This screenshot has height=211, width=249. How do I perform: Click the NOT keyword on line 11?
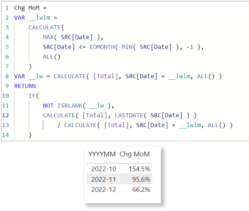[x=48, y=106]
